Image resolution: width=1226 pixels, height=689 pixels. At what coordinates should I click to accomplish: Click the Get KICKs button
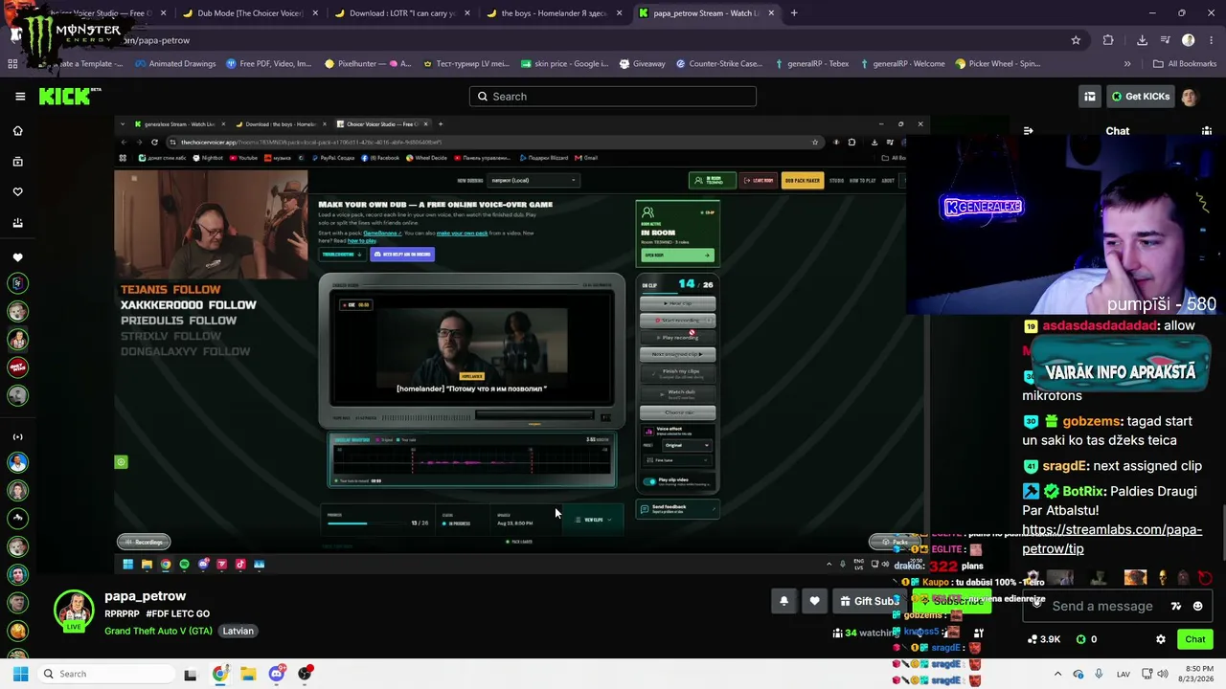[x=1140, y=97]
